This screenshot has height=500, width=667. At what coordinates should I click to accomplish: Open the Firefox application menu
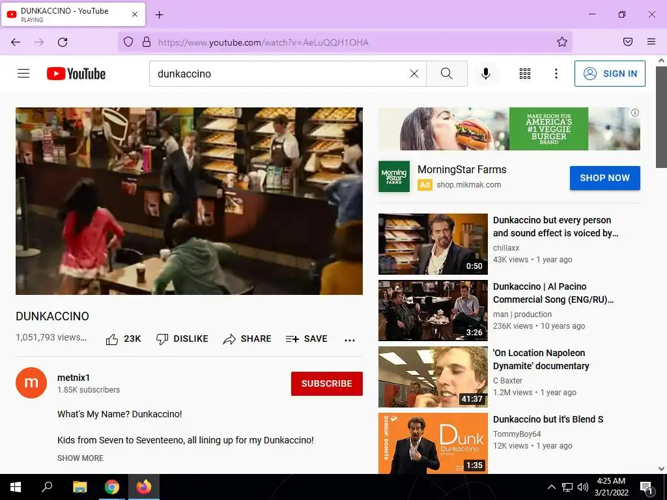[x=651, y=42]
